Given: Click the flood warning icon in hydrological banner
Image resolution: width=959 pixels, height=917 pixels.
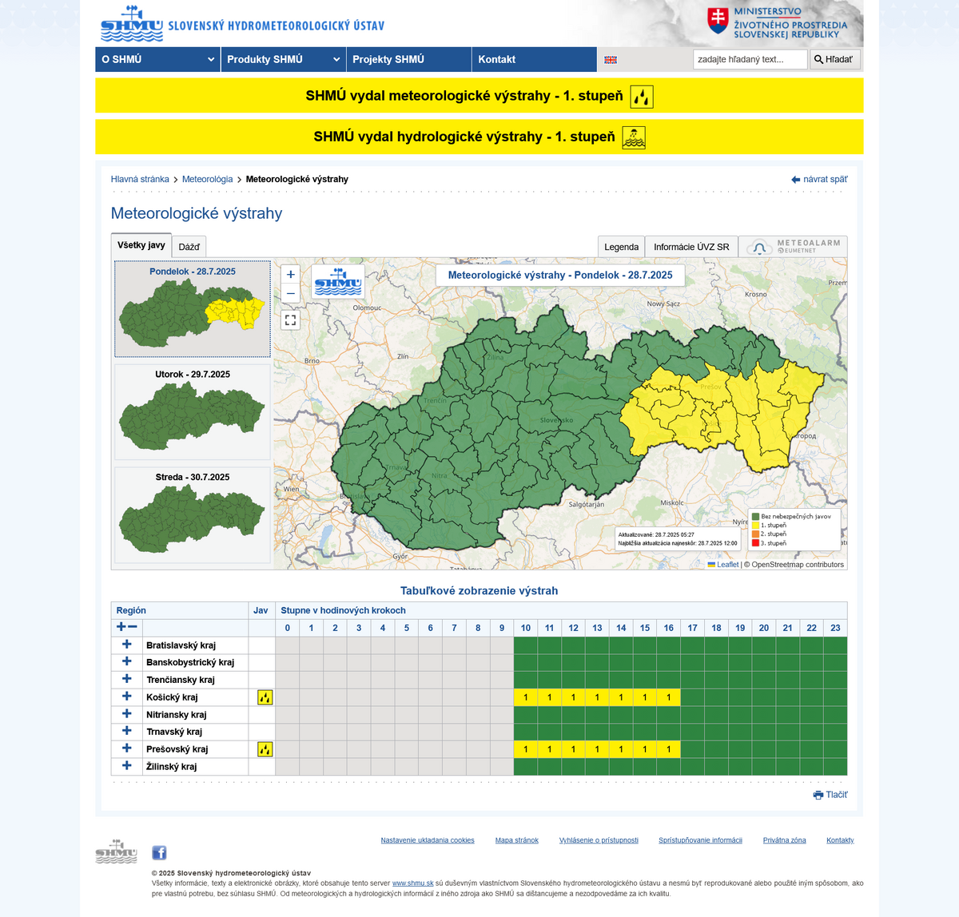Looking at the screenshot, I should coord(634,137).
